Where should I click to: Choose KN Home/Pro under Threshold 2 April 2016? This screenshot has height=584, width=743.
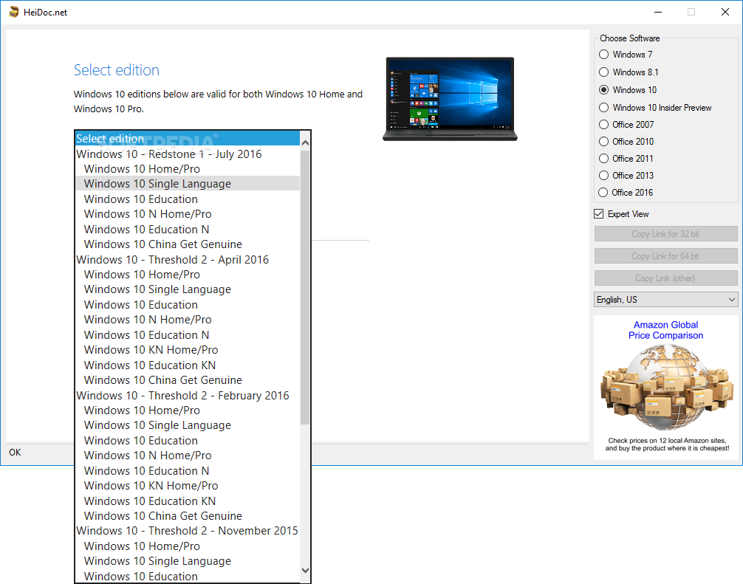pos(188,349)
